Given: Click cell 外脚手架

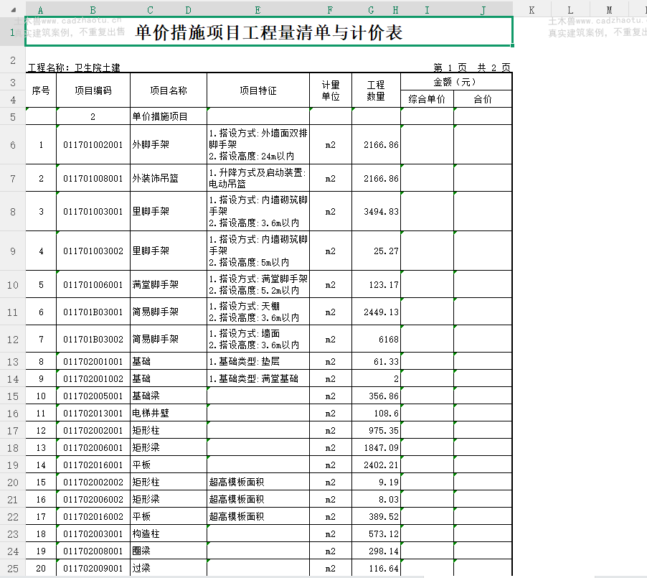Looking at the screenshot, I should pyautogui.click(x=169, y=144).
